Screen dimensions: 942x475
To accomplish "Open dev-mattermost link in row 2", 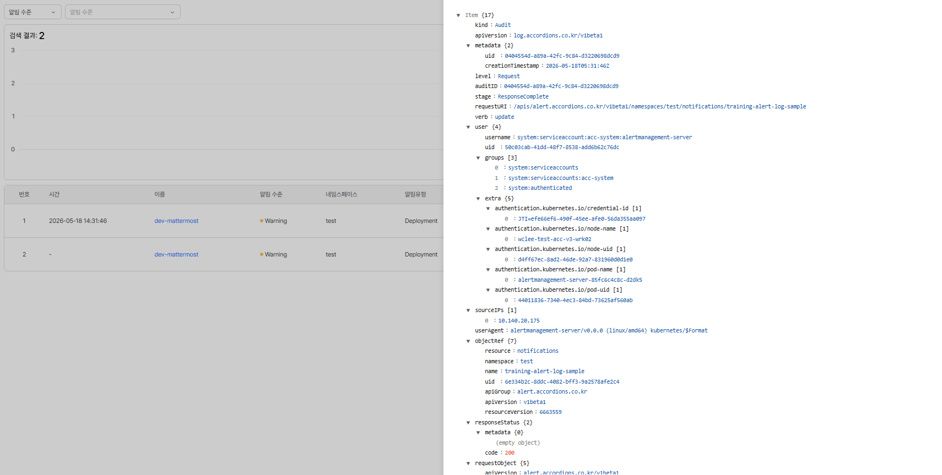I will pyautogui.click(x=176, y=254).
